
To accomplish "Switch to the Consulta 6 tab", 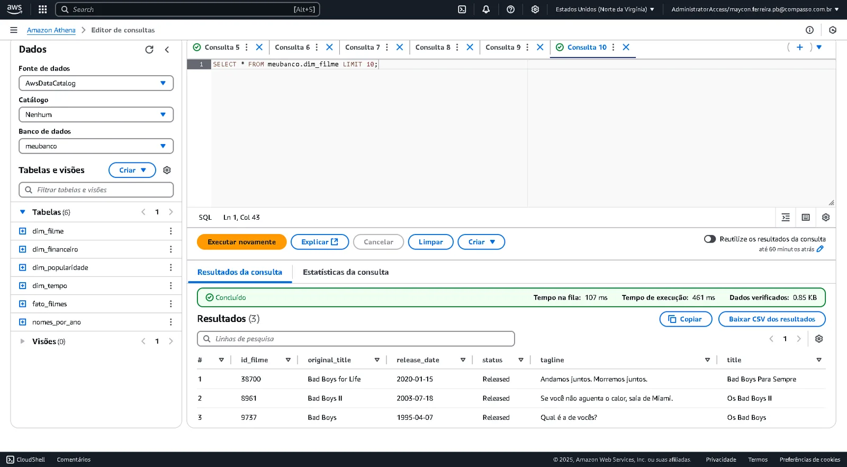I will click(x=292, y=47).
